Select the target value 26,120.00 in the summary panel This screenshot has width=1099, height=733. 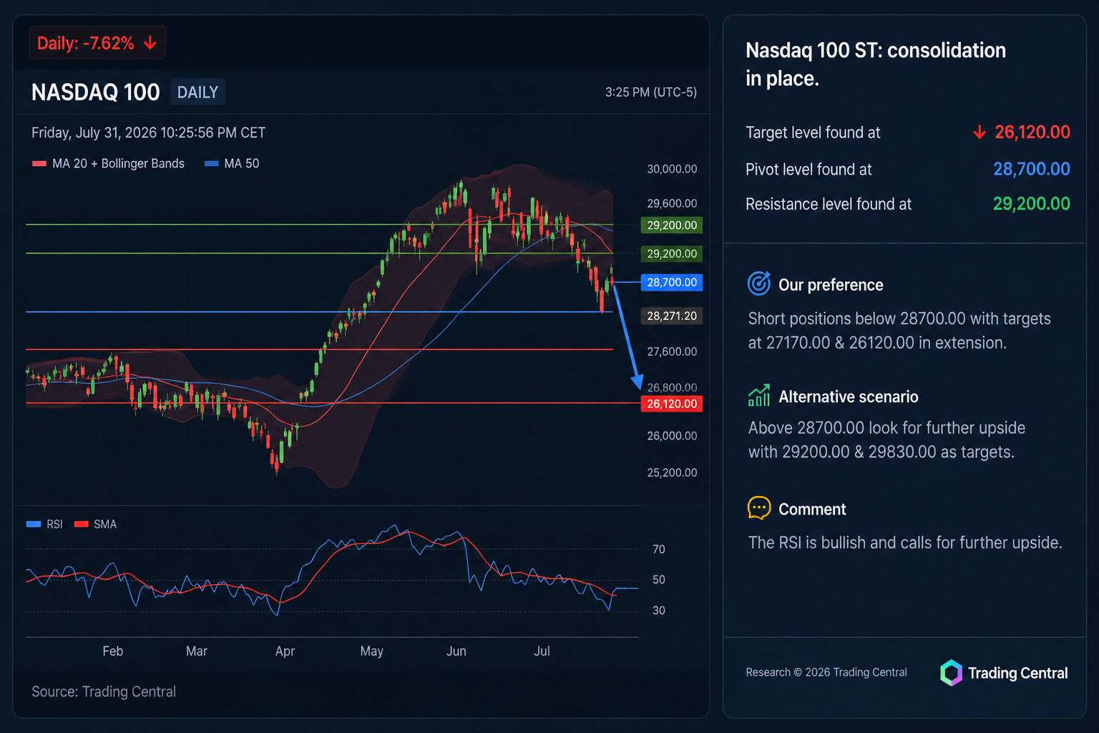pos(1032,132)
